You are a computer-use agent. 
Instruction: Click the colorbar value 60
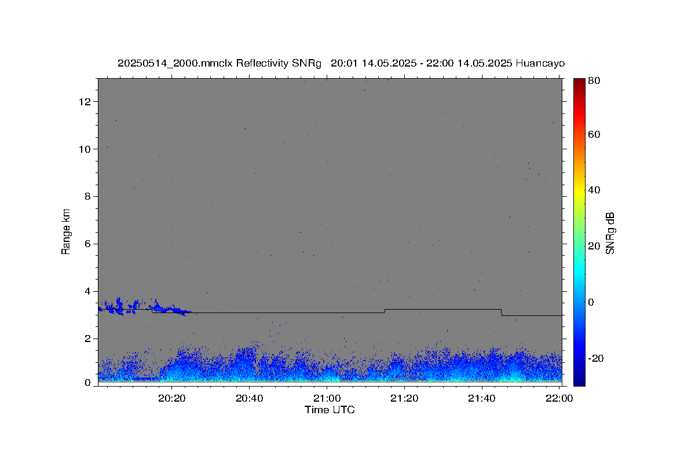[594, 135]
